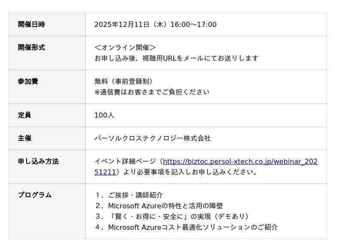Click the 100人 capacity value
Screen dimensions: 343x252
coord(104,115)
